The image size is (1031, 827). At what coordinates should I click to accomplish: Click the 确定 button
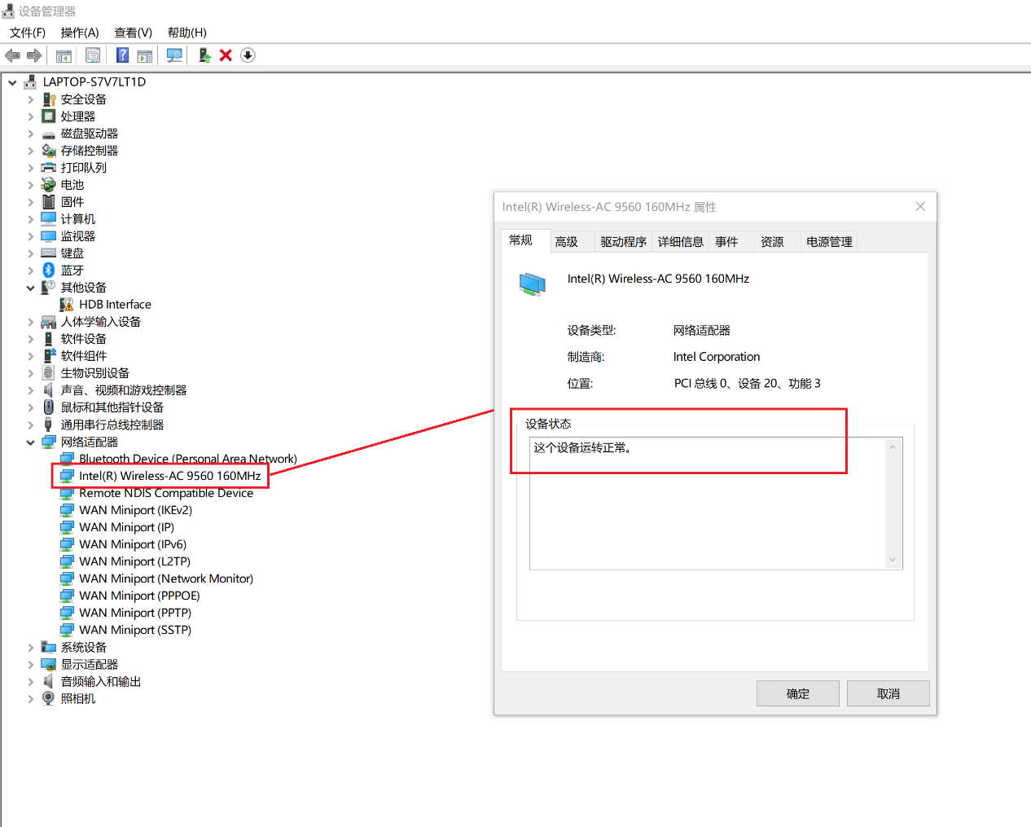pyautogui.click(x=797, y=693)
